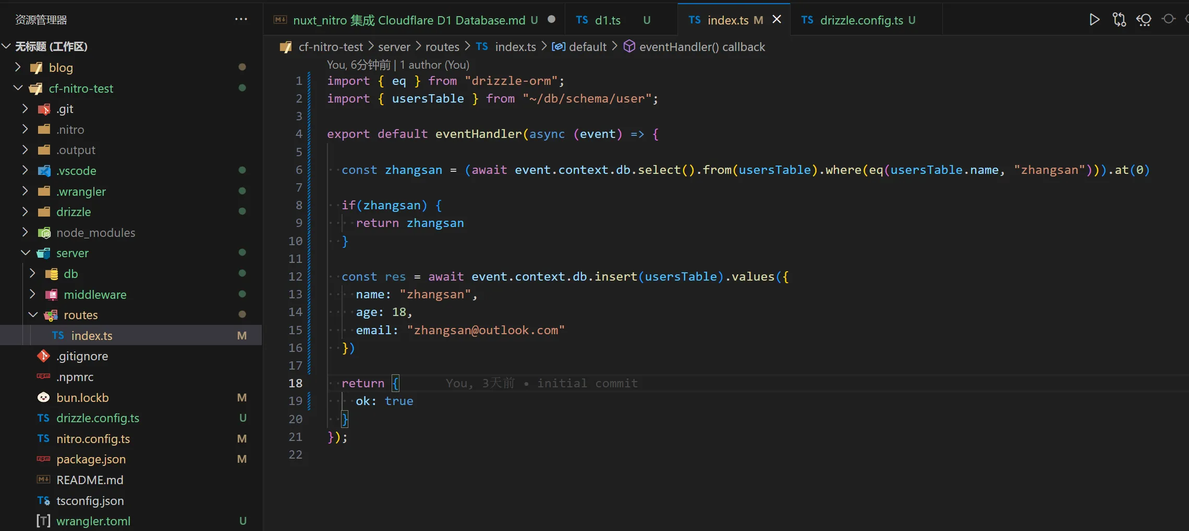1189x531 pixels.
Task: Switch to the d1.ts tab
Action: 608,20
